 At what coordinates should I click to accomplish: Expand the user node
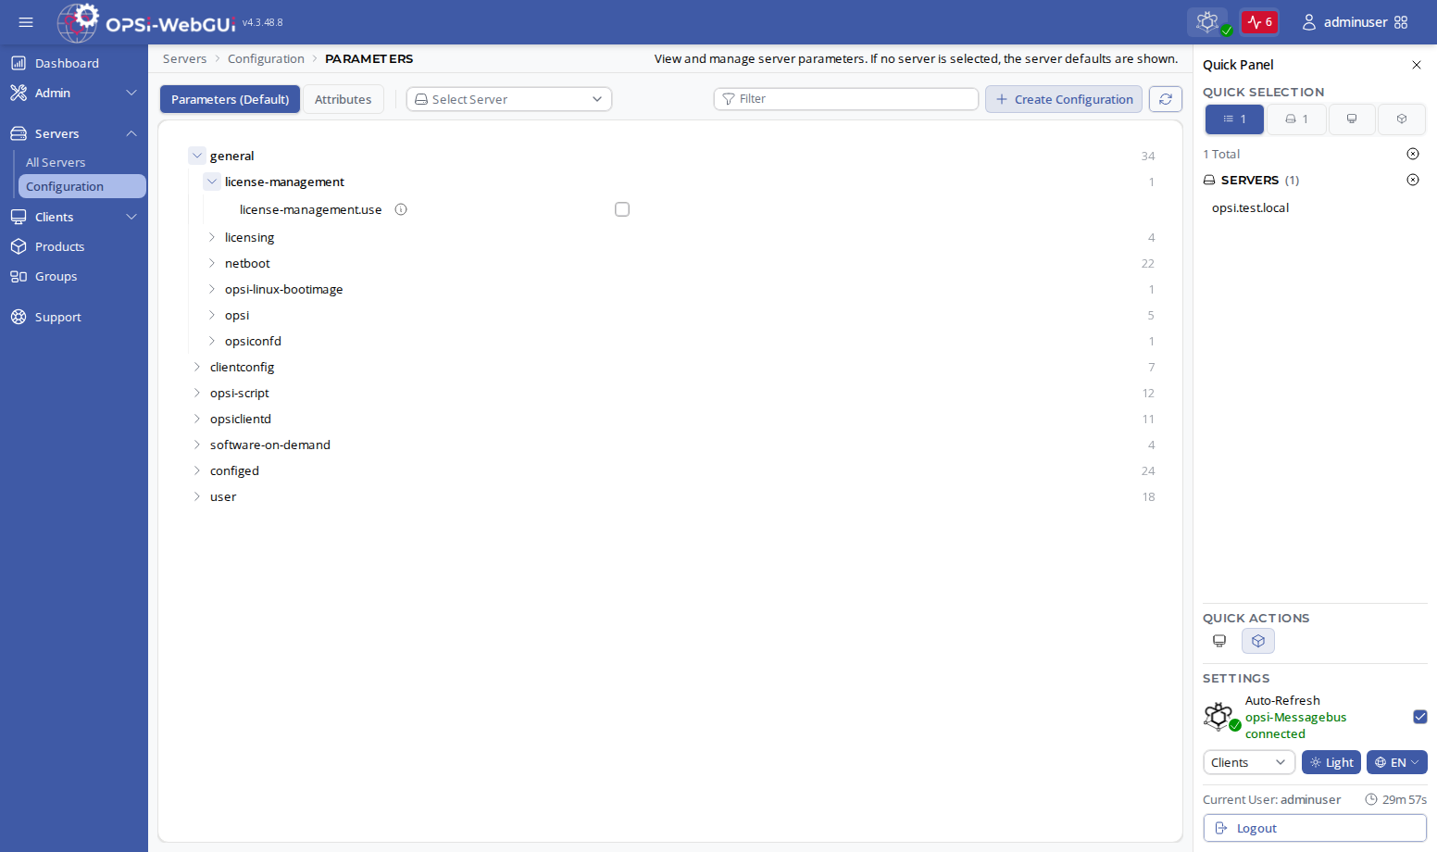pos(197,496)
